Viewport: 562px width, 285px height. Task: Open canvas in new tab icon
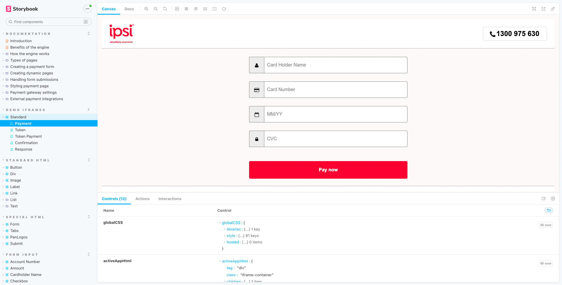coord(544,9)
